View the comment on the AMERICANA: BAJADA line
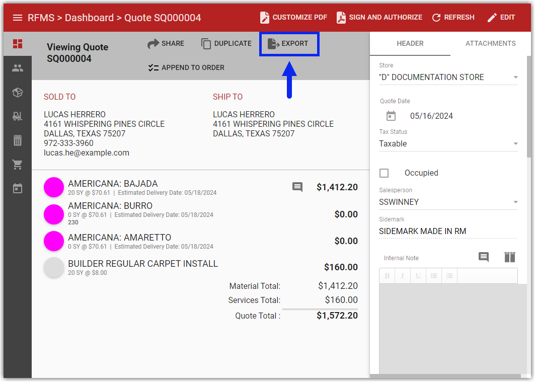Viewport: 535px width, 382px height. pyautogui.click(x=297, y=187)
